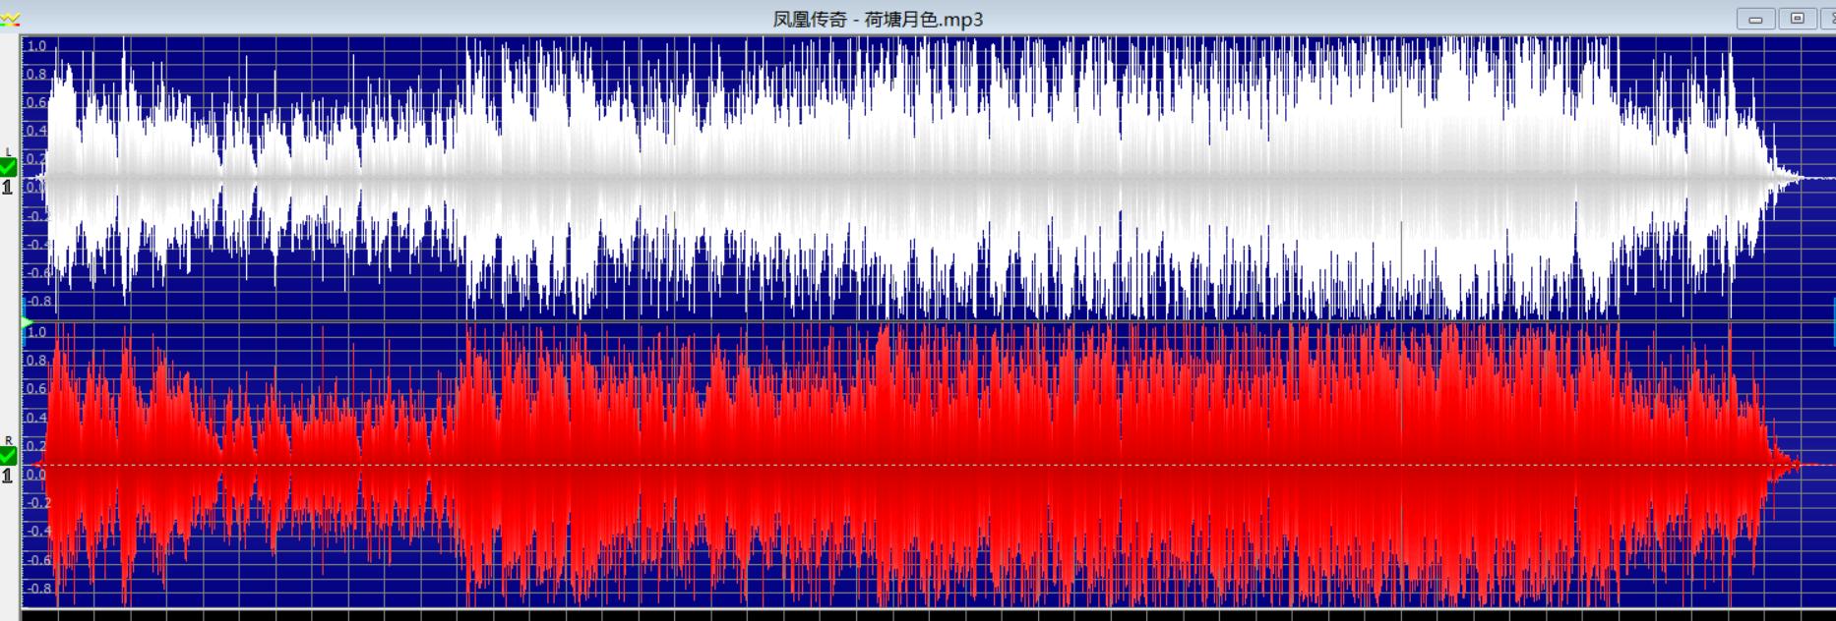Click the waveform document icon in the title bar

(10, 19)
